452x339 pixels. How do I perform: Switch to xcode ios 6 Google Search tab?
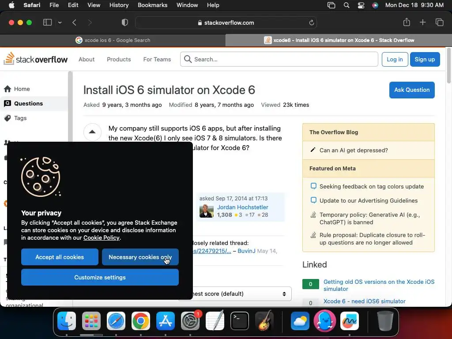(x=113, y=40)
